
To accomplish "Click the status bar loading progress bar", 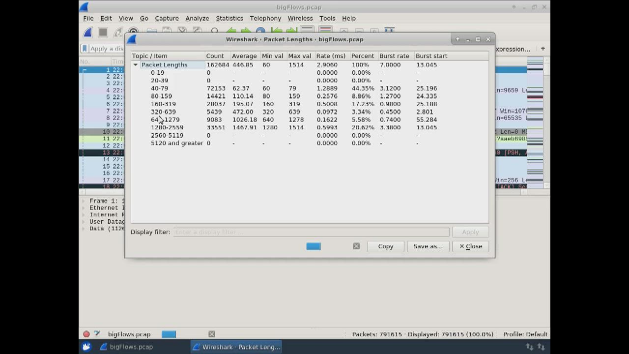I will 169,334.
